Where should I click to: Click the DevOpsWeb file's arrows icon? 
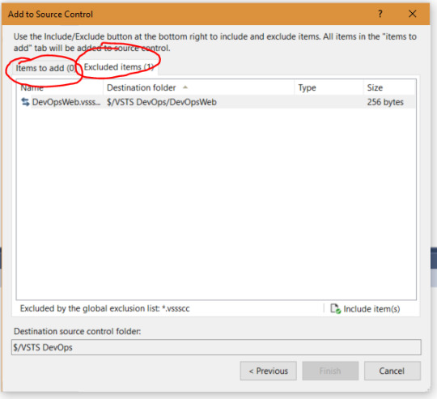click(25, 102)
